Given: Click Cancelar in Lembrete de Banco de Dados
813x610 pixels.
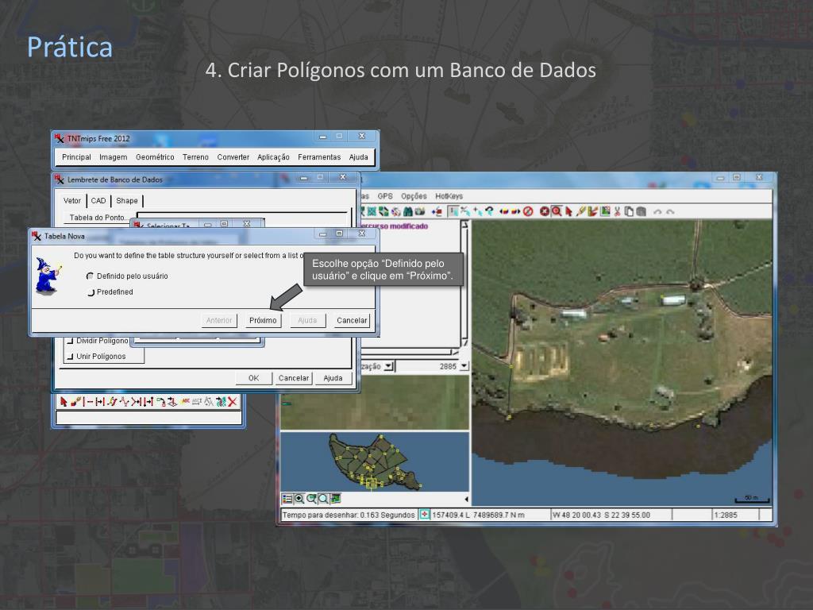Looking at the screenshot, I should tap(294, 378).
